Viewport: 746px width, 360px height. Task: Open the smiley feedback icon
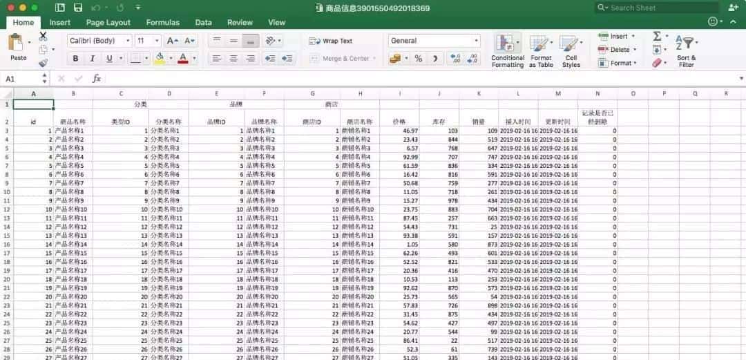[713, 22]
